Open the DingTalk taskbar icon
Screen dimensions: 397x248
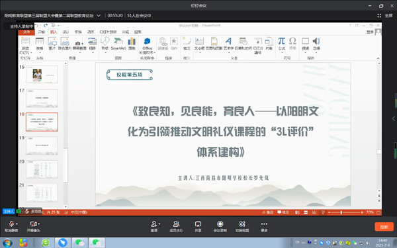[63, 243]
